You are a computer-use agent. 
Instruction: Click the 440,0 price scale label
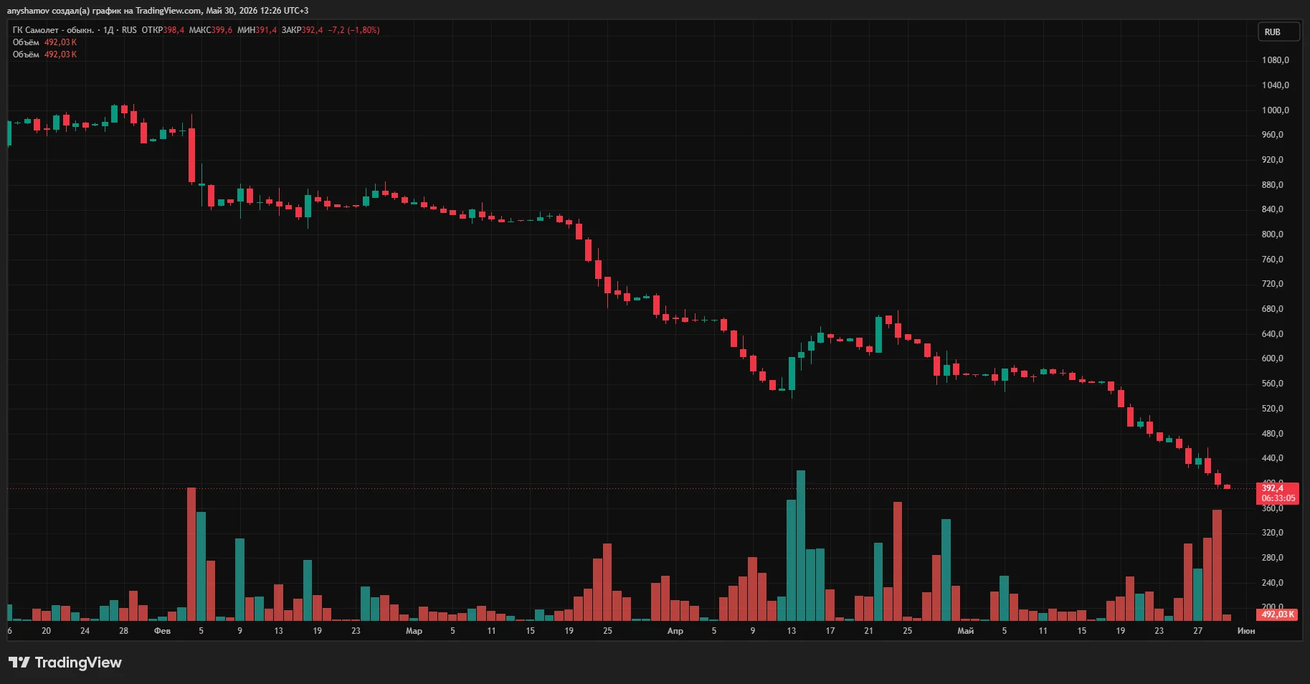(x=1273, y=458)
